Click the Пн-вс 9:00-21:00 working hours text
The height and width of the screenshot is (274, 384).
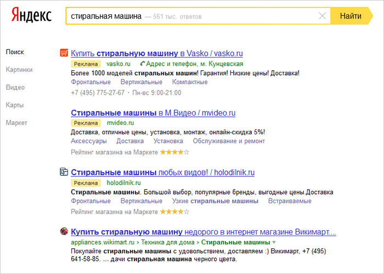click(157, 93)
